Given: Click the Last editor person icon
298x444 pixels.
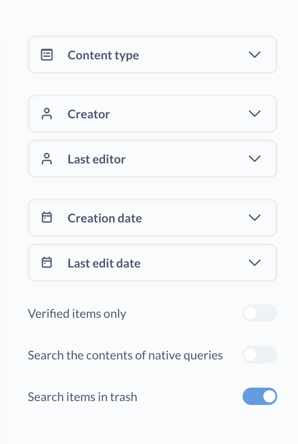Looking at the screenshot, I should (47, 159).
